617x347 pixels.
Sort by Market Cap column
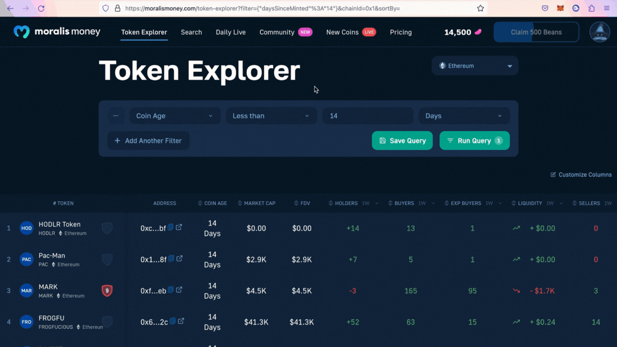click(256, 203)
